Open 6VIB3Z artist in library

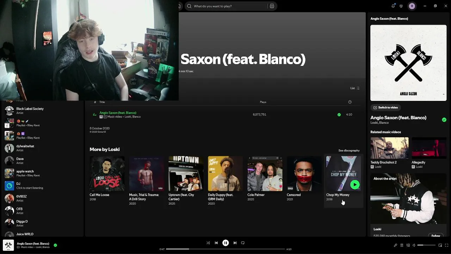point(42,198)
